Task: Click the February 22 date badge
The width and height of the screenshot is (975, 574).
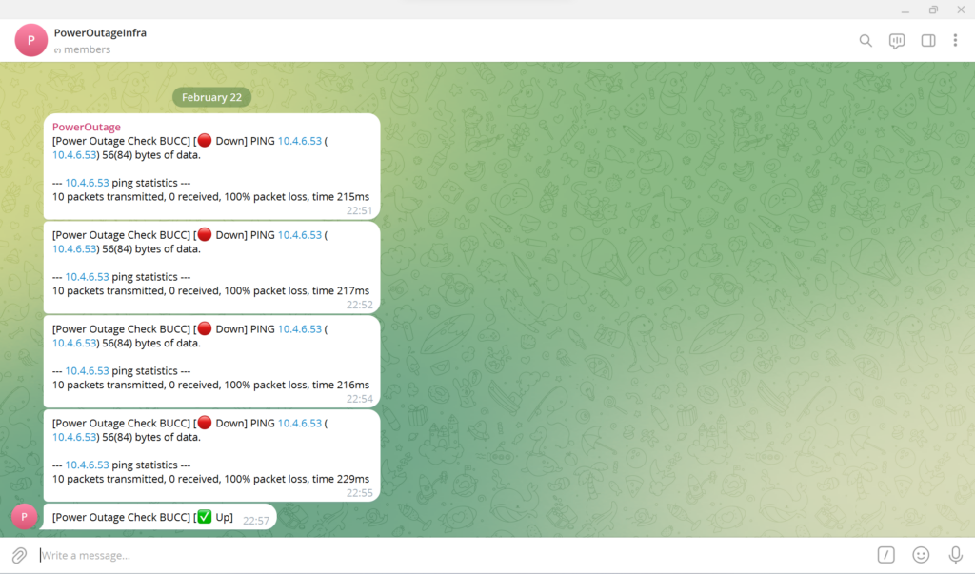Action: coord(211,97)
